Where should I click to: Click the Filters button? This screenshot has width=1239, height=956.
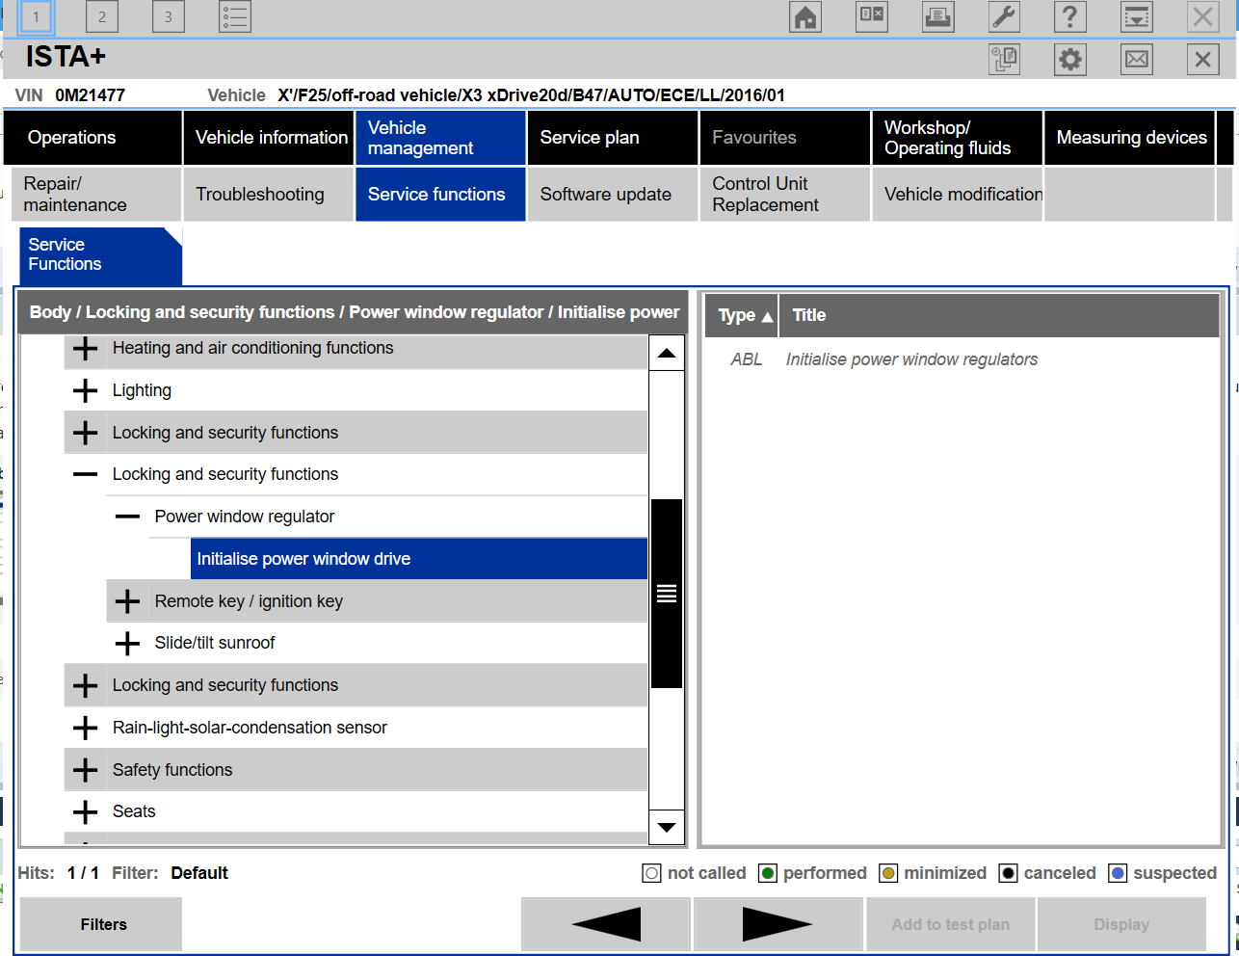pos(101,924)
